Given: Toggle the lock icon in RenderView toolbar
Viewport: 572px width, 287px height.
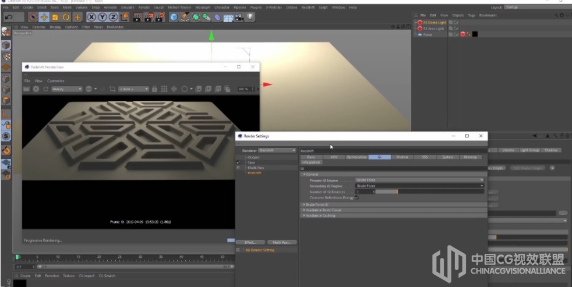Looking at the screenshot, I should [x=155, y=89].
